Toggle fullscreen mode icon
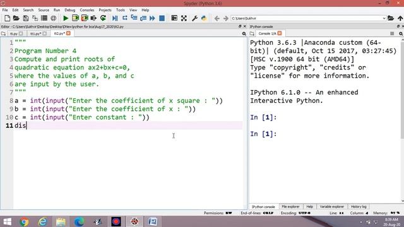The width and height of the screenshot is (404, 227). pos(184,18)
